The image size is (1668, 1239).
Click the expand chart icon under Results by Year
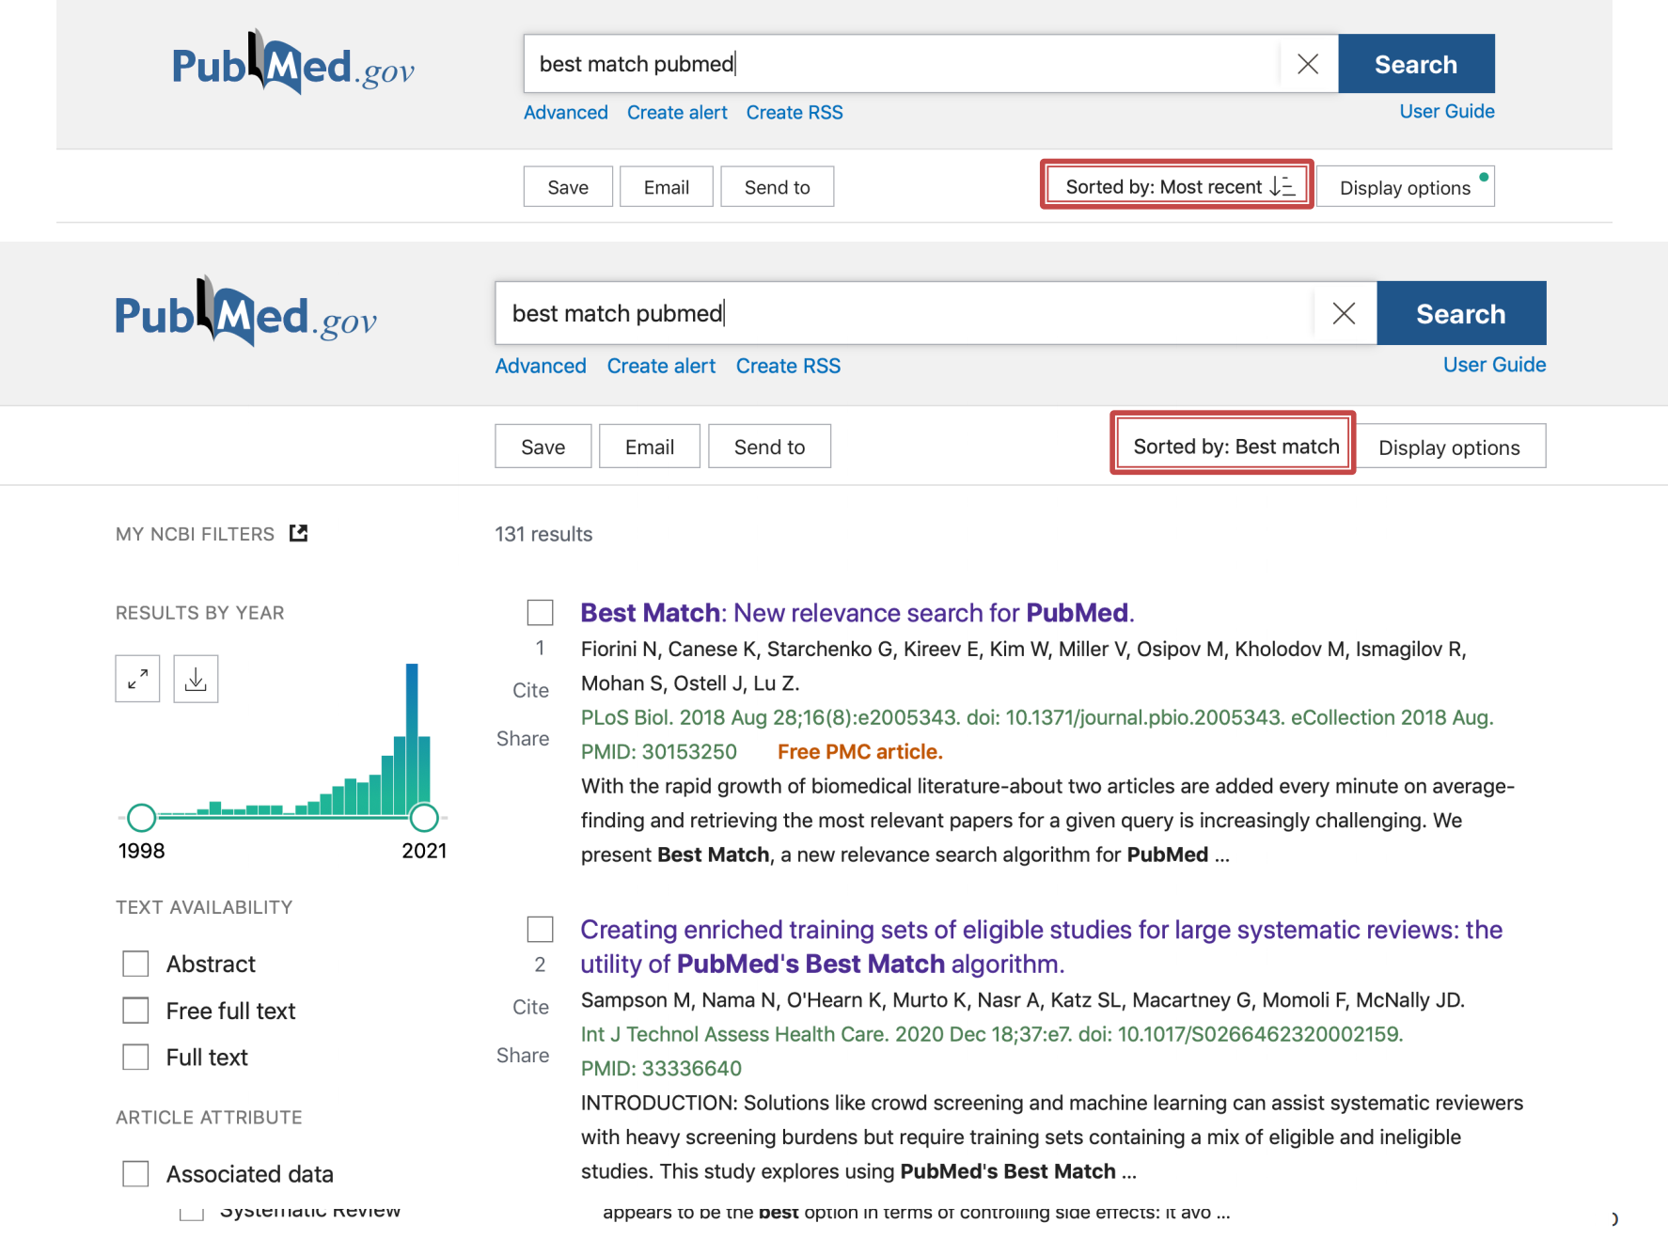click(137, 679)
